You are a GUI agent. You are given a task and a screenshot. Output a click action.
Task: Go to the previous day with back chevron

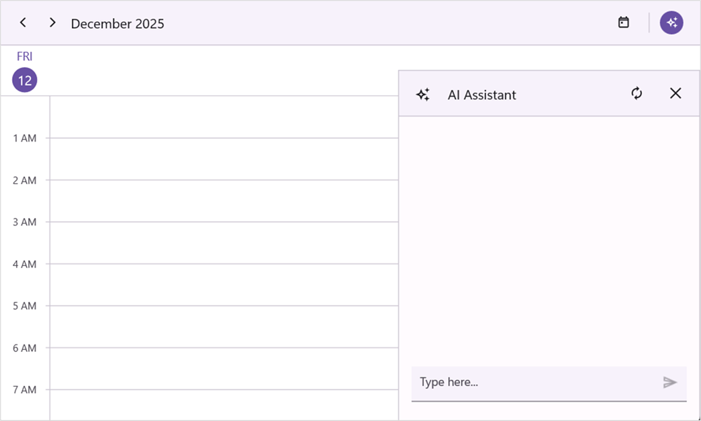[x=24, y=22]
